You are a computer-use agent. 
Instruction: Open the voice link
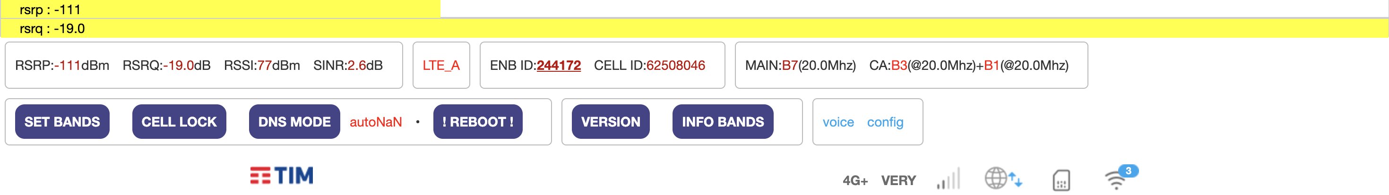(838, 122)
